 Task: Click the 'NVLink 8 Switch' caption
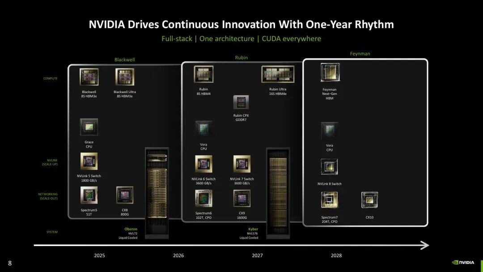click(329, 184)
